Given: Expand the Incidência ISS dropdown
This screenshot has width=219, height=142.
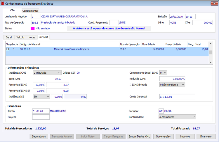Looking at the screenshot, I should pos(41,97).
